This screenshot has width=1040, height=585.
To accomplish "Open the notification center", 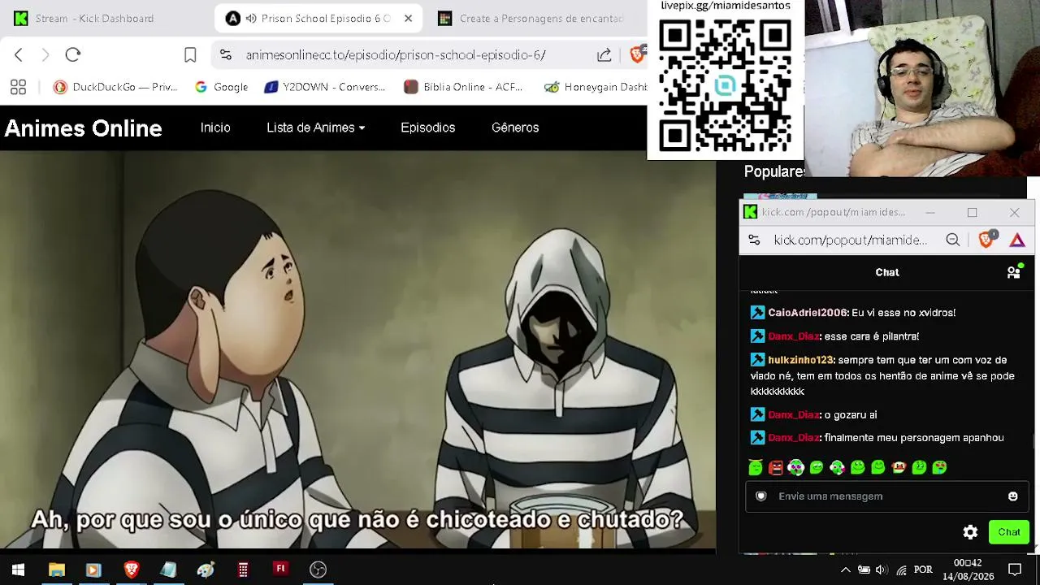I will (x=1015, y=570).
